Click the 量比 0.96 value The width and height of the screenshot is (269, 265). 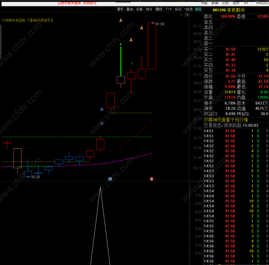[264, 92]
